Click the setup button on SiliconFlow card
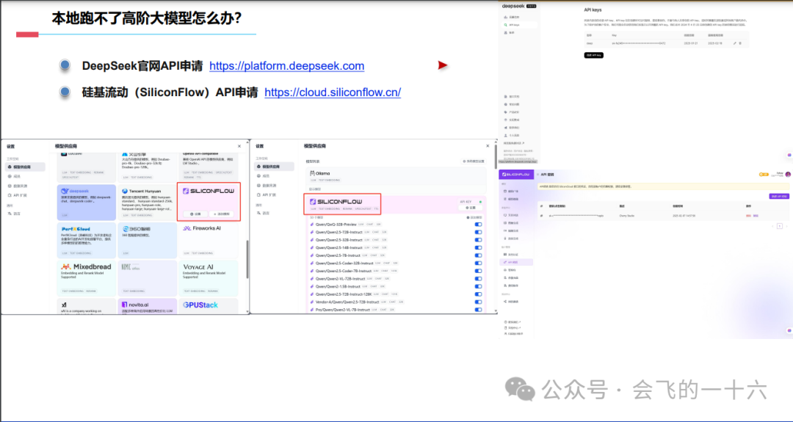Screen dimensions: 793x422 click(x=195, y=214)
